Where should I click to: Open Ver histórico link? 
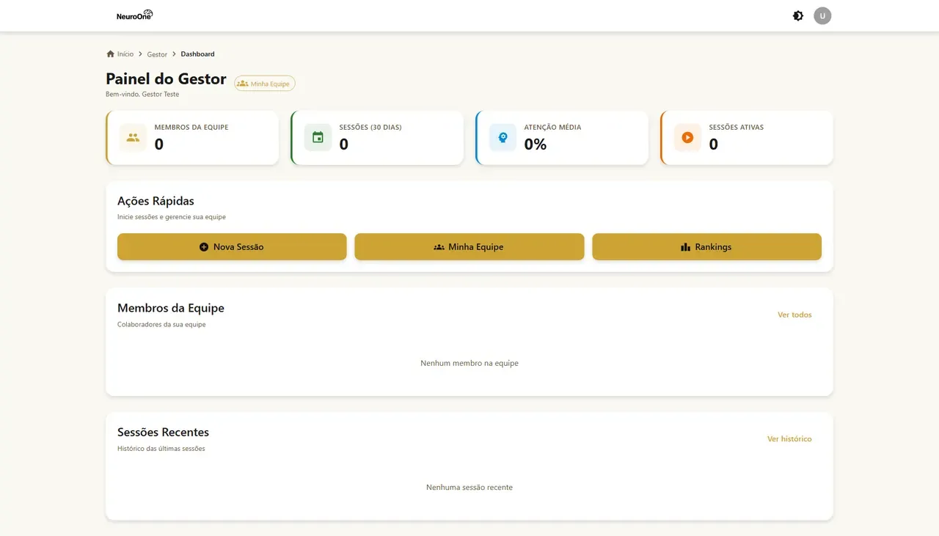(789, 439)
